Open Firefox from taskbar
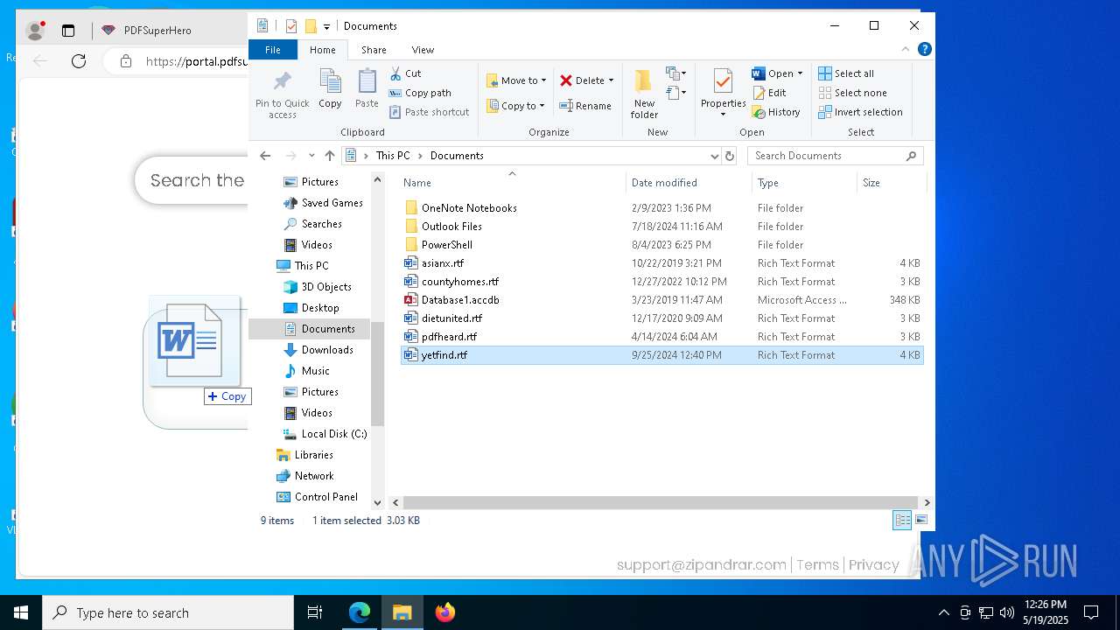Viewport: 1120px width, 630px height. click(x=445, y=612)
